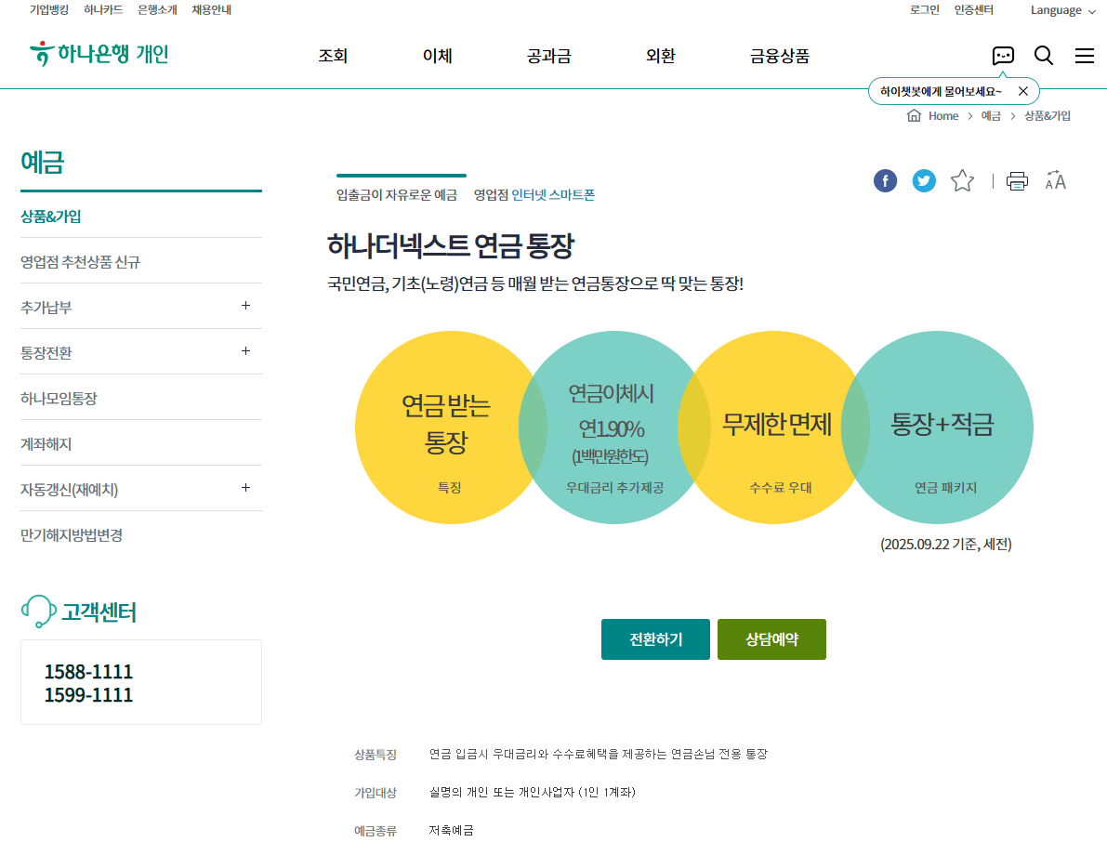Click the 1588-1111 phone number

(x=88, y=671)
